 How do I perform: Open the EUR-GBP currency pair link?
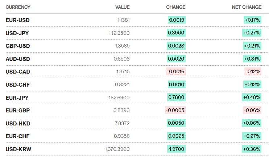18,110
